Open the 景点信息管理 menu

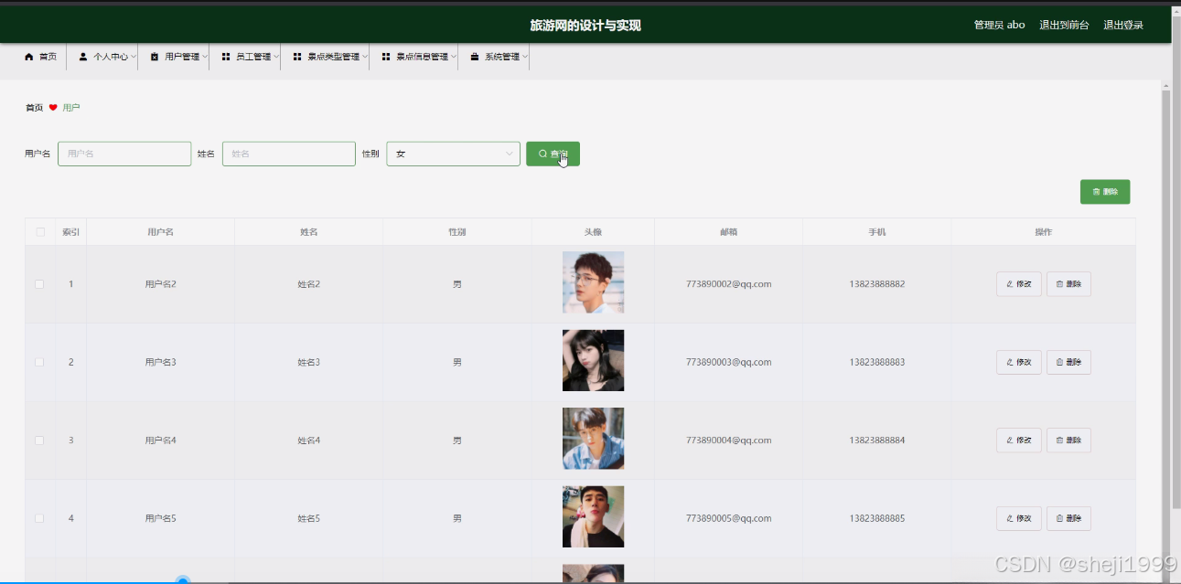pyautogui.click(x=413, y=57)
